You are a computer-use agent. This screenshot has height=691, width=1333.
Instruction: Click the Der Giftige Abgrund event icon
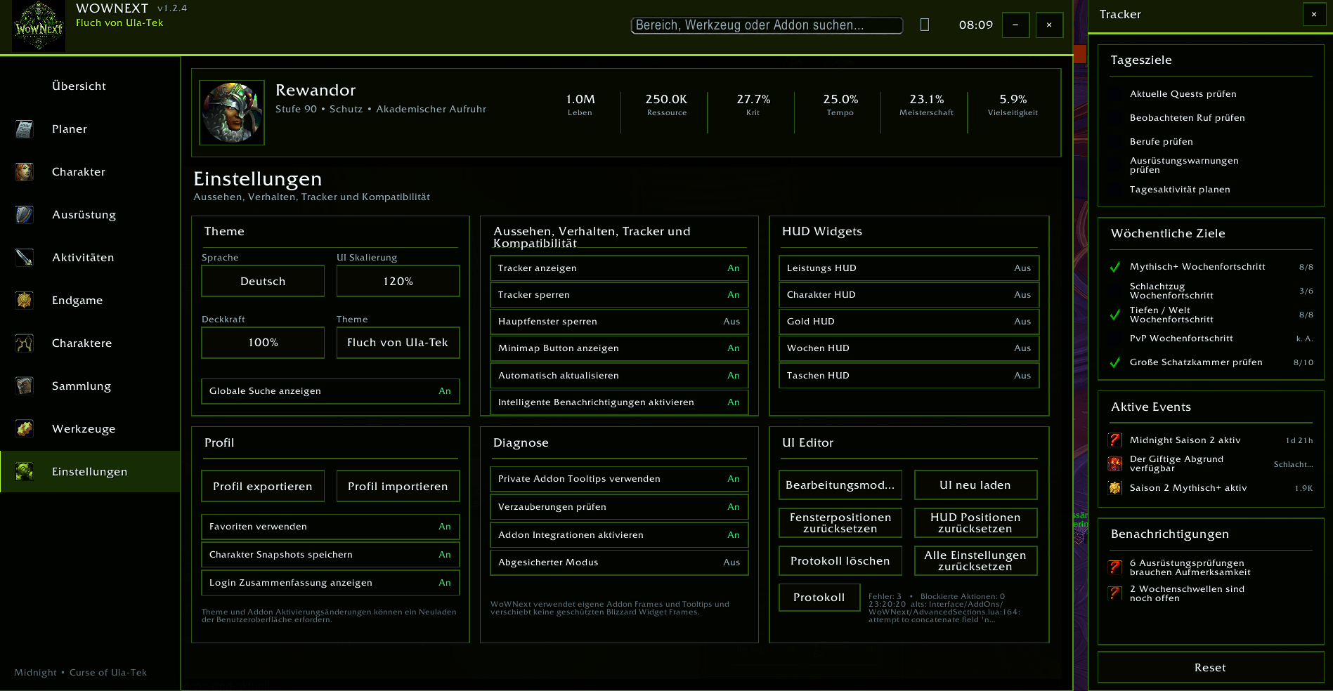(x=1115, y=464)
